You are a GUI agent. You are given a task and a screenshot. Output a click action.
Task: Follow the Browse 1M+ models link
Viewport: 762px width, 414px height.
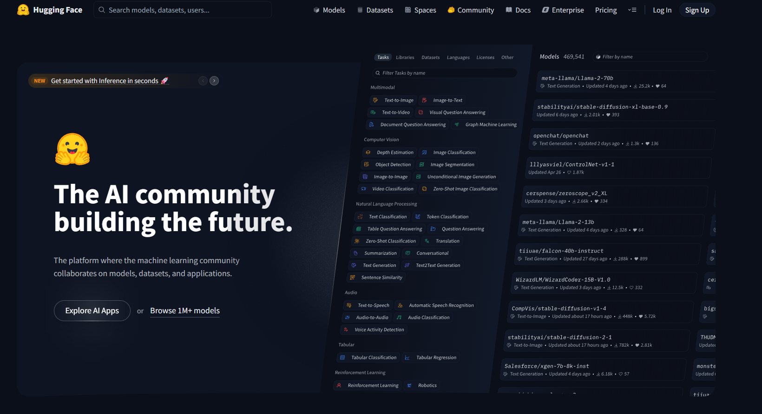(x=185, y=311)
